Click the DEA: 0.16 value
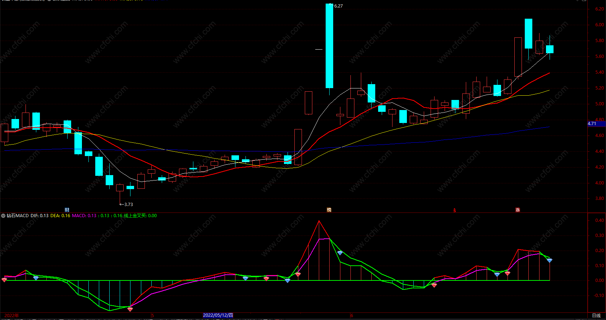This screenshot has width=606, height=320. (60, 216)
